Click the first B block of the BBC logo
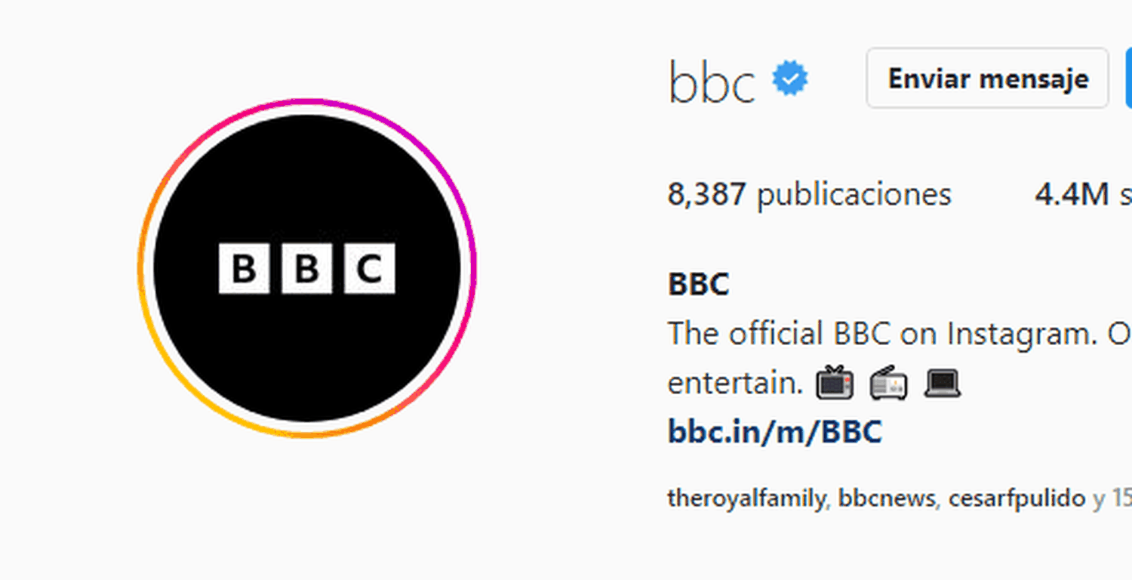The height and width of the screenshot is (580, 1132). pos(244,268)
